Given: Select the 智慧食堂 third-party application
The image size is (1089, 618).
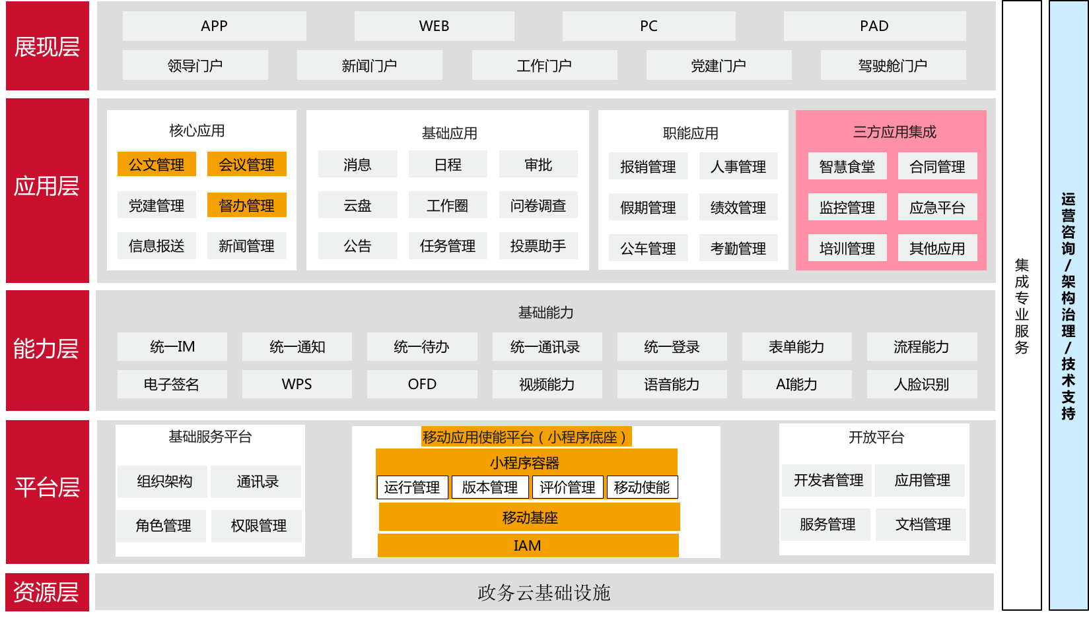Looking at the screenshot, I should tap(847, 166).
